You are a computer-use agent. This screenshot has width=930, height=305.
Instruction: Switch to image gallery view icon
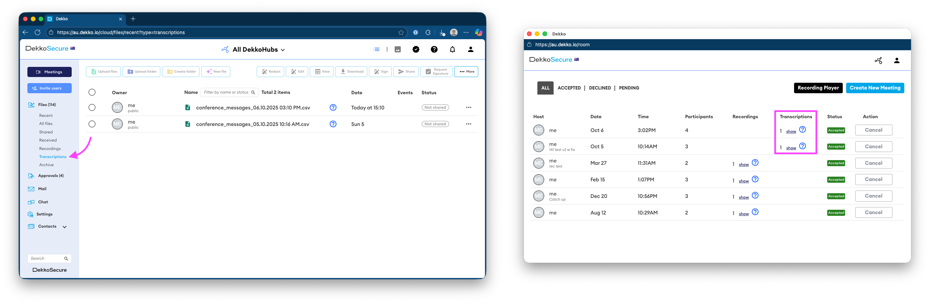tap(397, 49)
